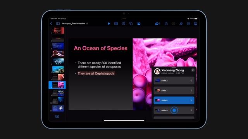Screen dimensions: 248x139
Task: Open the Share icon
Action: 166,24
